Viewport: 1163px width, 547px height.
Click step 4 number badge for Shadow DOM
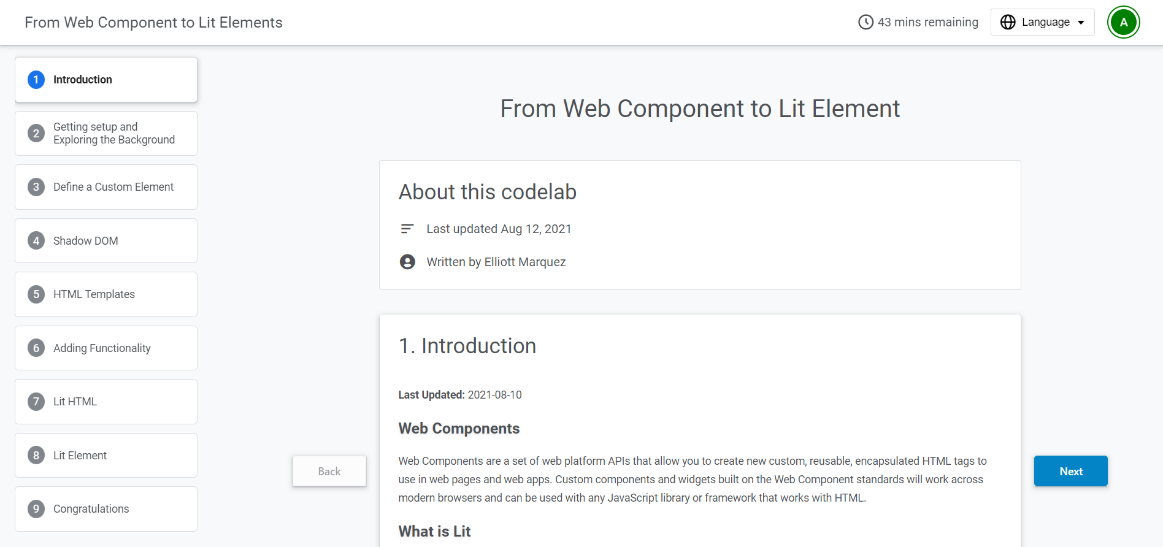[36, 241]
